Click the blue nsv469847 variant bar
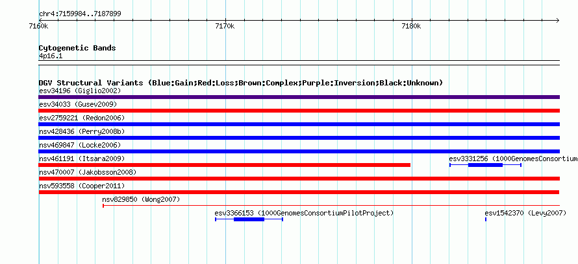This screenshot has width=578, height=264. tap(299, 151)
